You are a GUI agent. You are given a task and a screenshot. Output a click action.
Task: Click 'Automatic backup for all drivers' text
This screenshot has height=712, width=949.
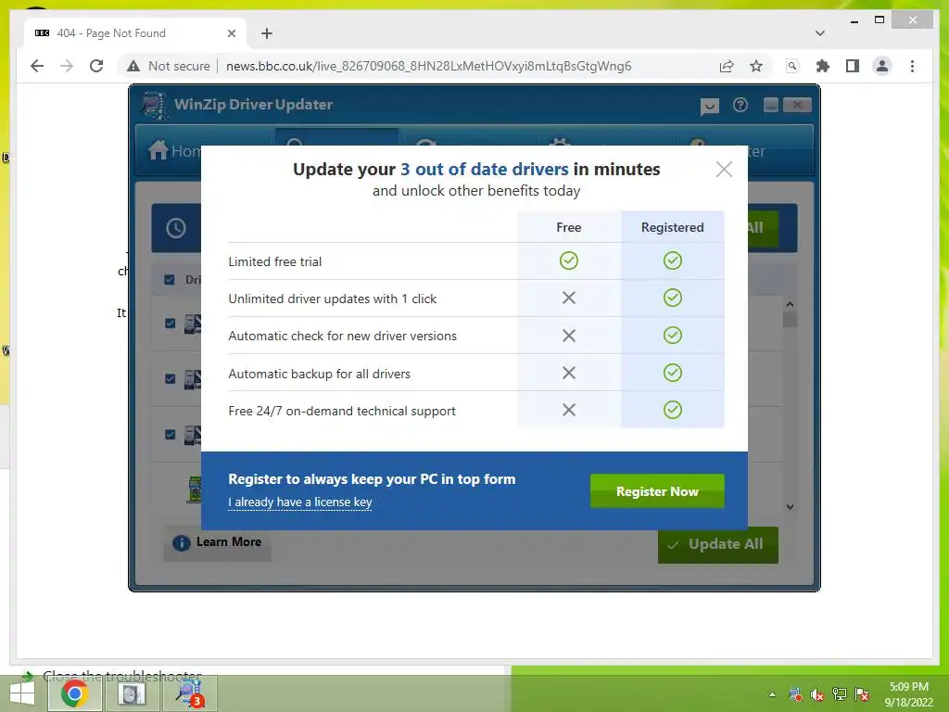[319, 374]
